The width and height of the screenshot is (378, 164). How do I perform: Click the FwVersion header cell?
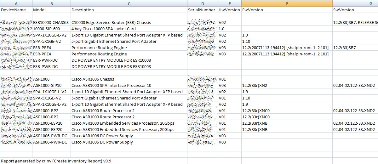coord(287,10)
